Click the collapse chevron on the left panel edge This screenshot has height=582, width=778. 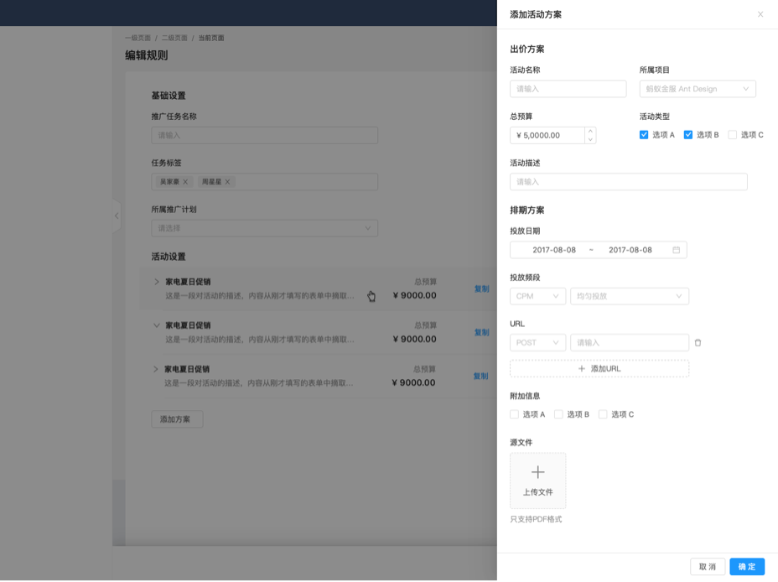(x=116, y=216)
